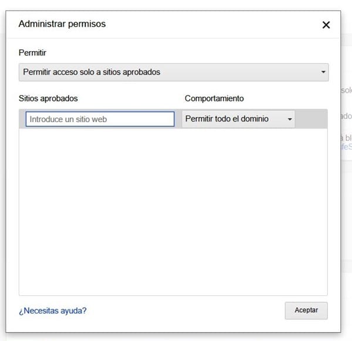352x341 pixels.
Task: Click inside the empty approved sites list
Action: tap(173, 211)
